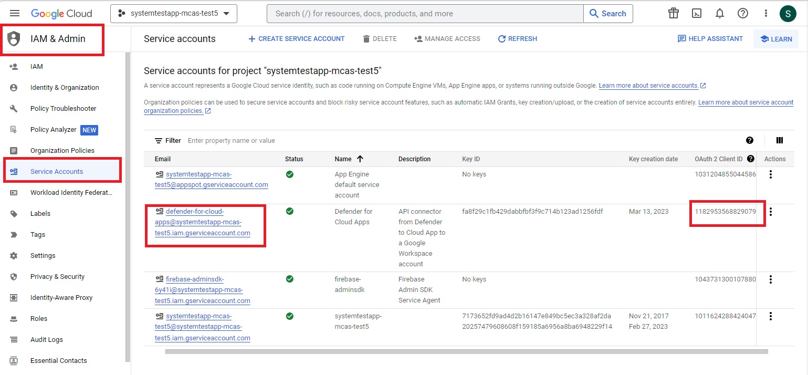The height and width of the screenshot is (375, 808).
Task: Open the gift free trial icon
Action: 673,14
